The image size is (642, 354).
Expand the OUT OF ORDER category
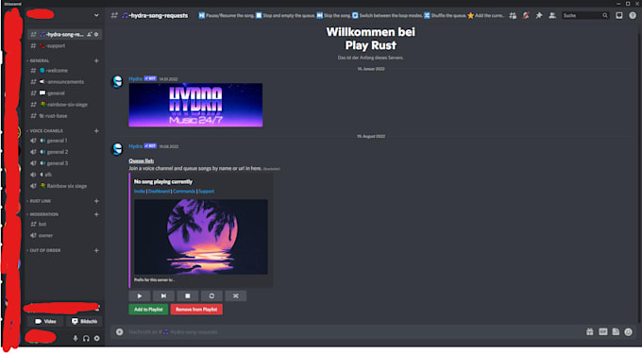pyautogui.click(x=44, y=250)
